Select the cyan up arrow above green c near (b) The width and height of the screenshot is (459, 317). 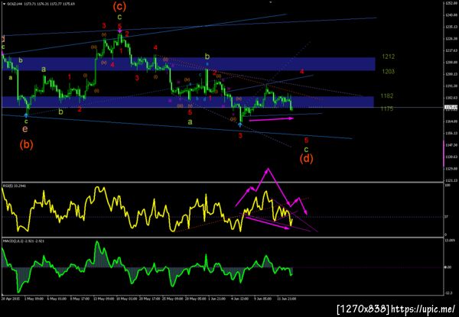[x=26, y=115]
